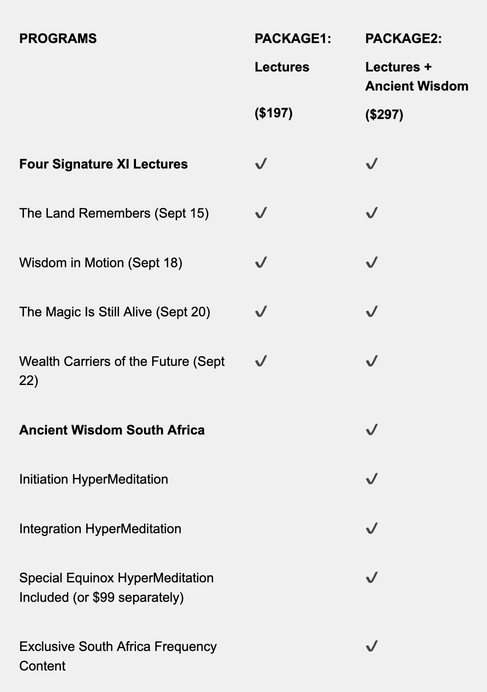
Task: Click the PACKAGE2 column heading
Action: coord(403,39)
